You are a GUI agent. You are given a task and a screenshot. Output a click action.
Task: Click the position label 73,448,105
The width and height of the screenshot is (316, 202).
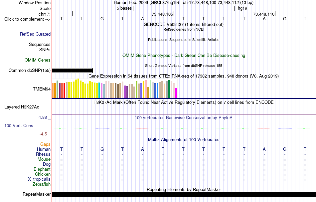162,14
